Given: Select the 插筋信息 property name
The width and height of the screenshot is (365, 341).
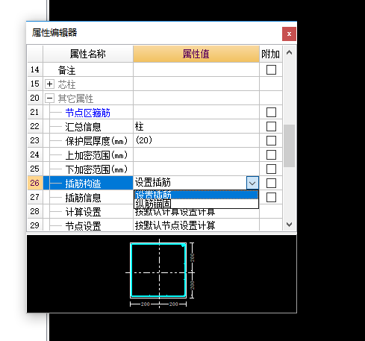Looking at the screenshot, I should (83, 198).
